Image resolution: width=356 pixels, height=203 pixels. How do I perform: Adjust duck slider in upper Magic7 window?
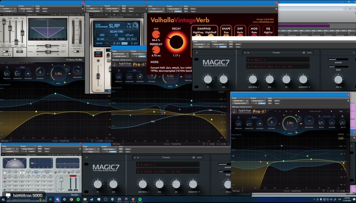point(339,67)
